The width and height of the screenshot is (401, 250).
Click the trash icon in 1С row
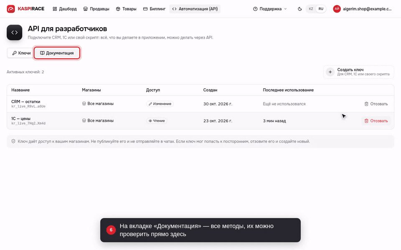(366, 121)
